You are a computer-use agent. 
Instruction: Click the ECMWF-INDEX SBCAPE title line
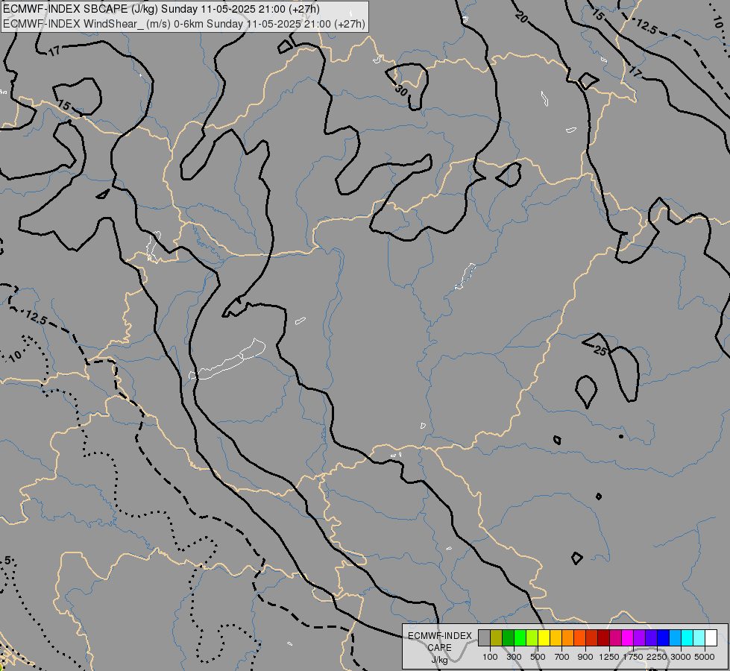tap(161, 9)
